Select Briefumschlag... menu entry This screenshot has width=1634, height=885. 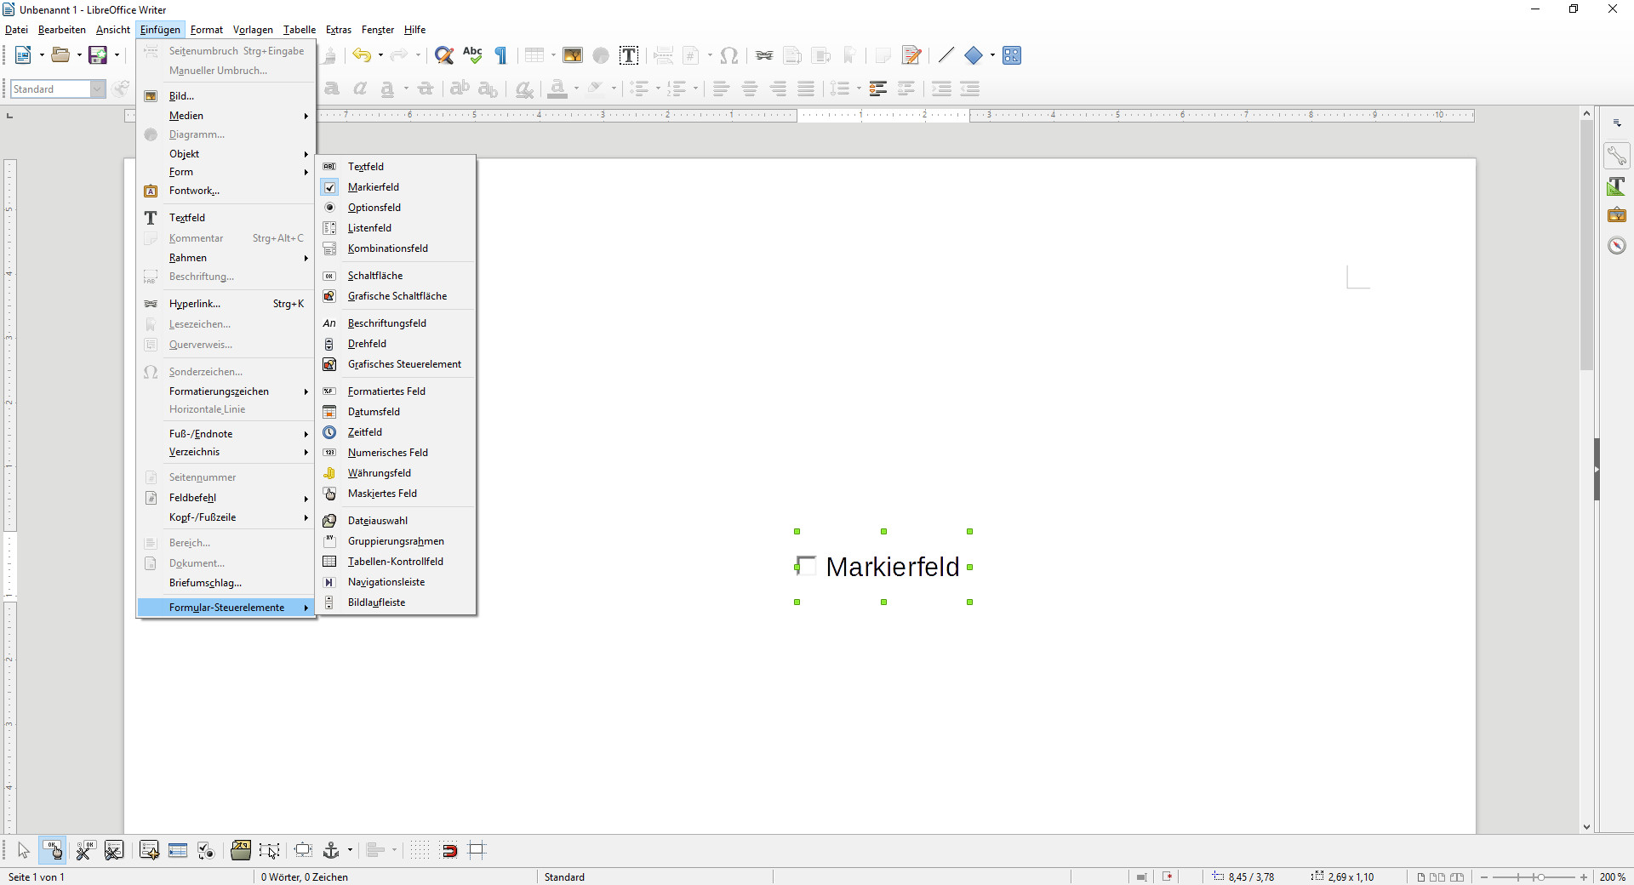226,583
